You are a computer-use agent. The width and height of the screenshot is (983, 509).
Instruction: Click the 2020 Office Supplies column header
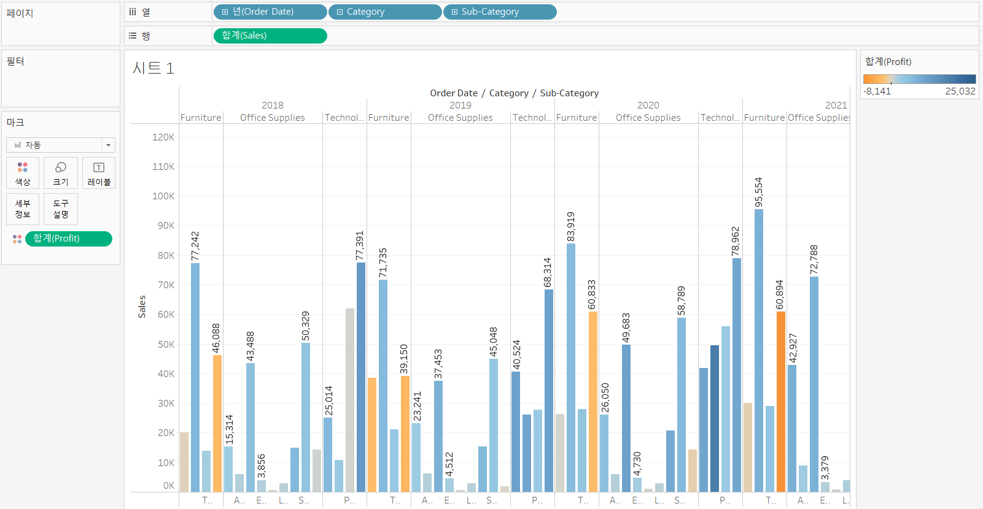coord(648,117)
